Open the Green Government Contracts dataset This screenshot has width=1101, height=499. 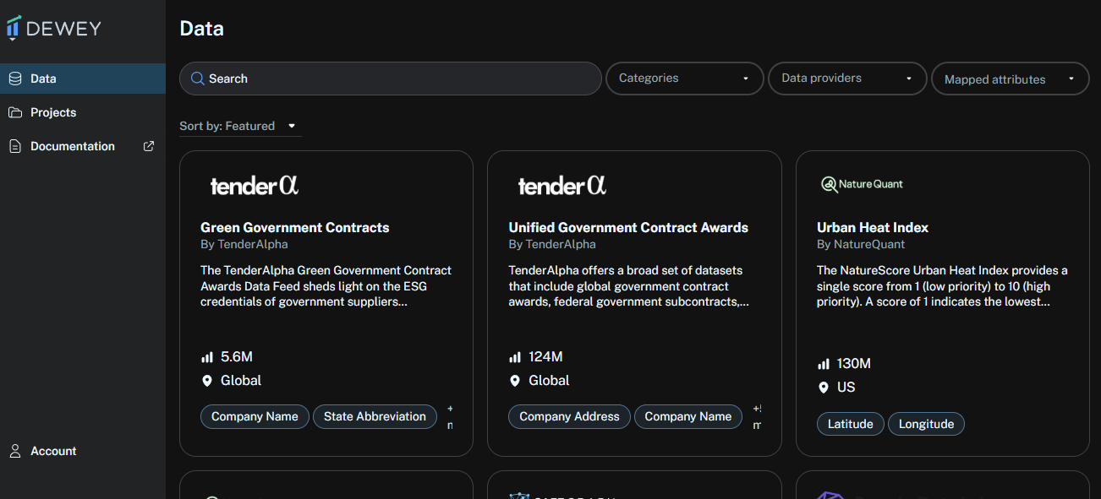coord(295,228)
